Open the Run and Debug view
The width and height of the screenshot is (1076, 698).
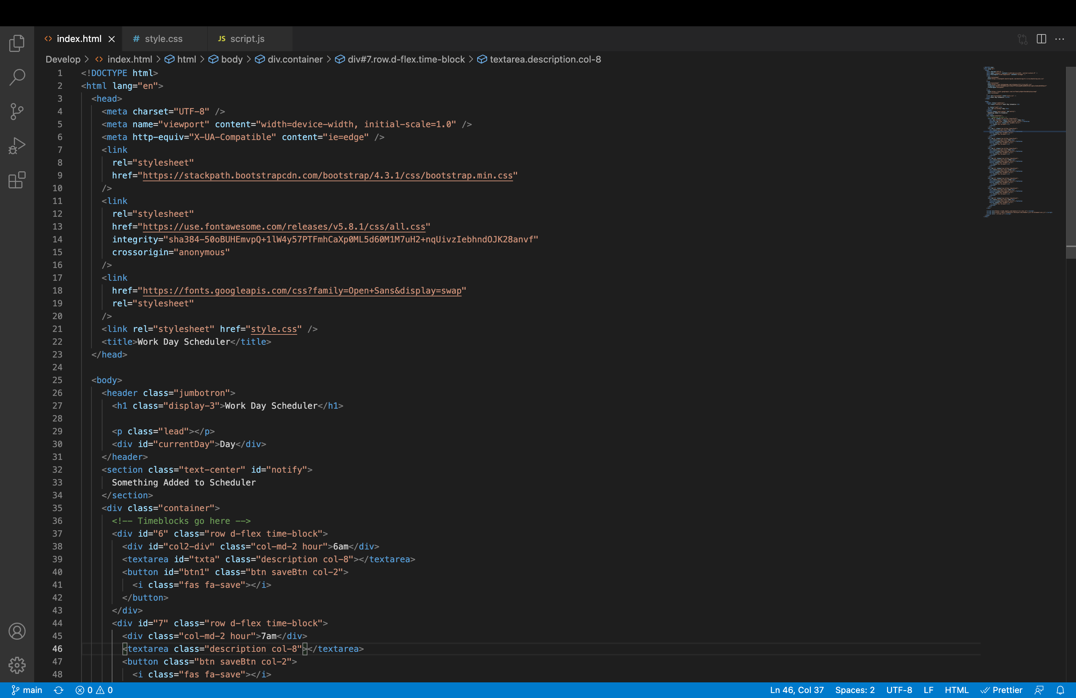(x=17, y=146)
